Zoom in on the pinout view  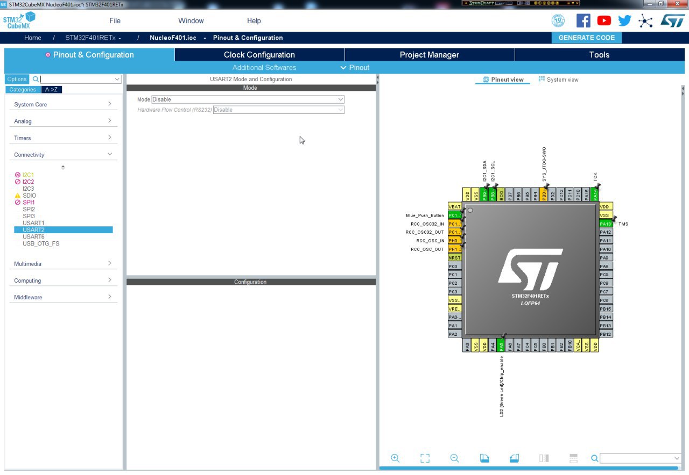coord(395,458)
